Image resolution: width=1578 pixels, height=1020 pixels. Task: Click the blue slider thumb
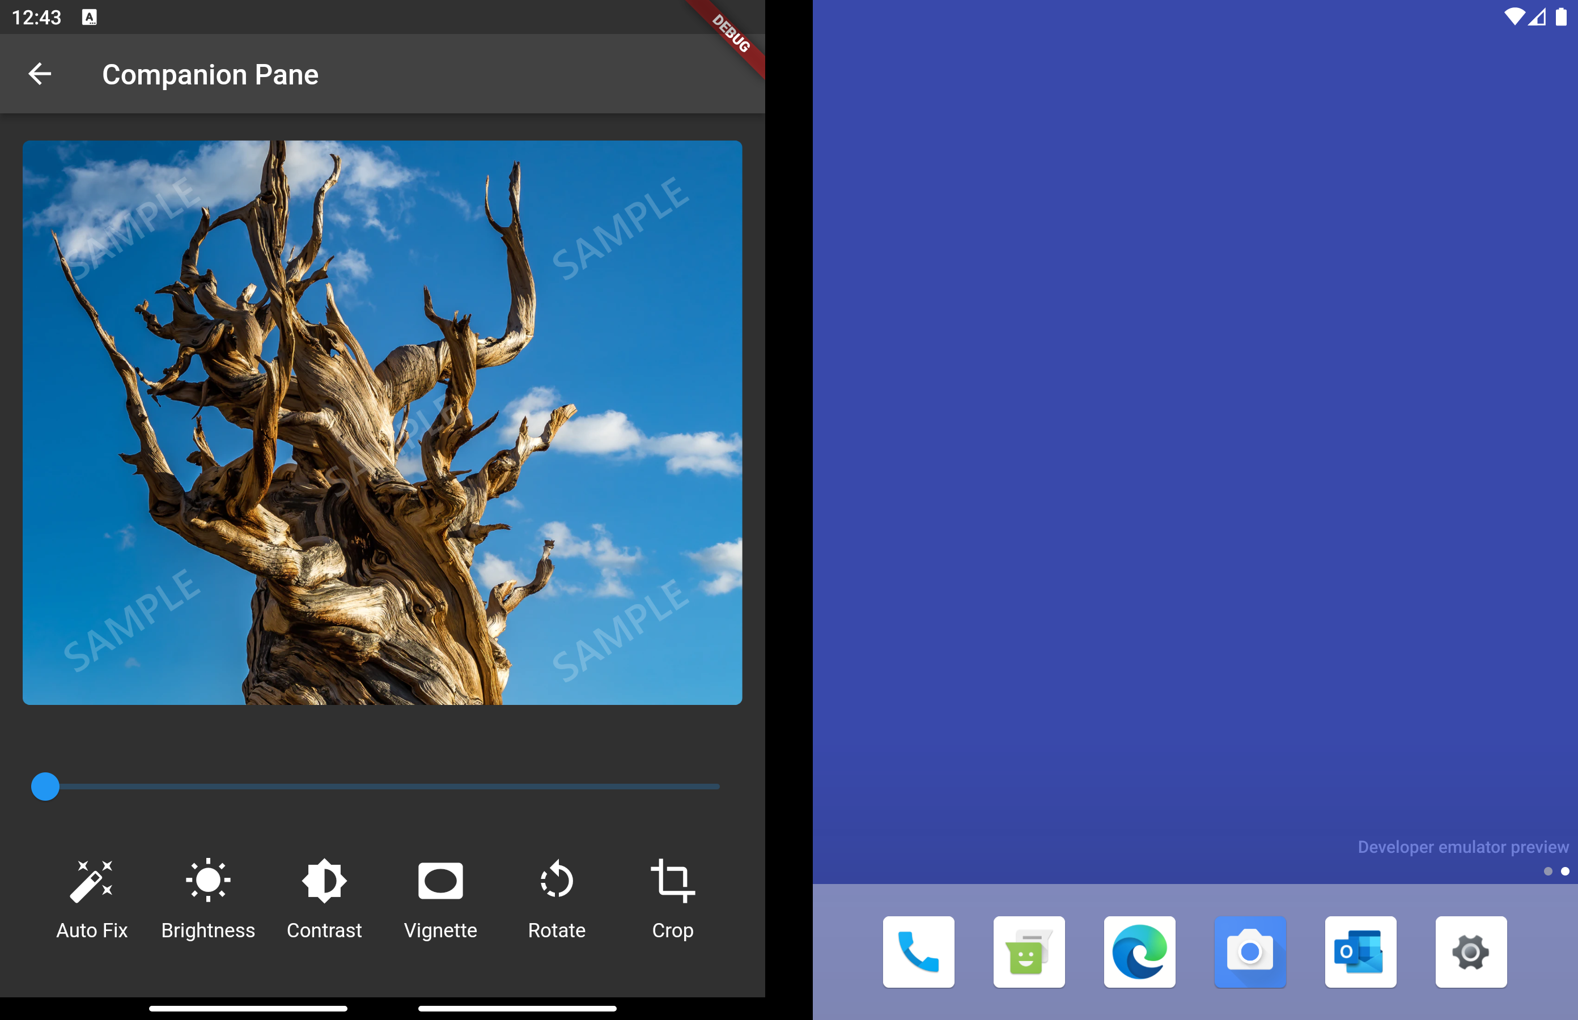[45, 787]
